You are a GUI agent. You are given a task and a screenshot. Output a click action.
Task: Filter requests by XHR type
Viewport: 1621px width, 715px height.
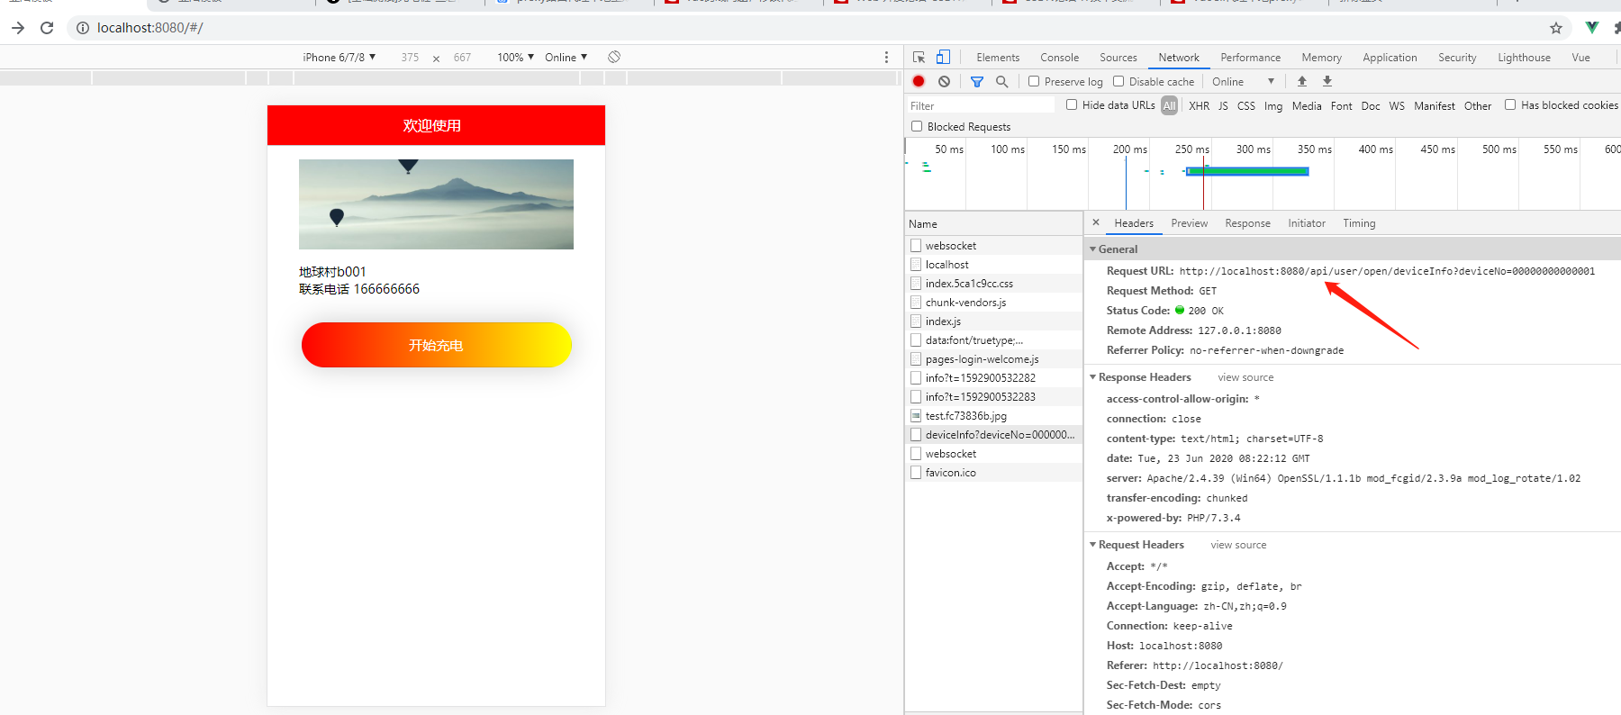coord(1199,105)
